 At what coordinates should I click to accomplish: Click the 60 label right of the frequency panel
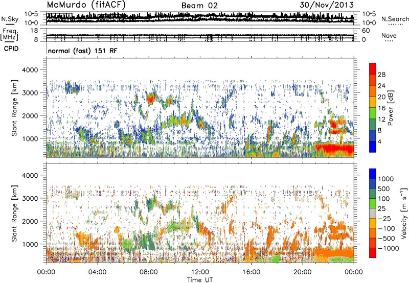[366, 31]
